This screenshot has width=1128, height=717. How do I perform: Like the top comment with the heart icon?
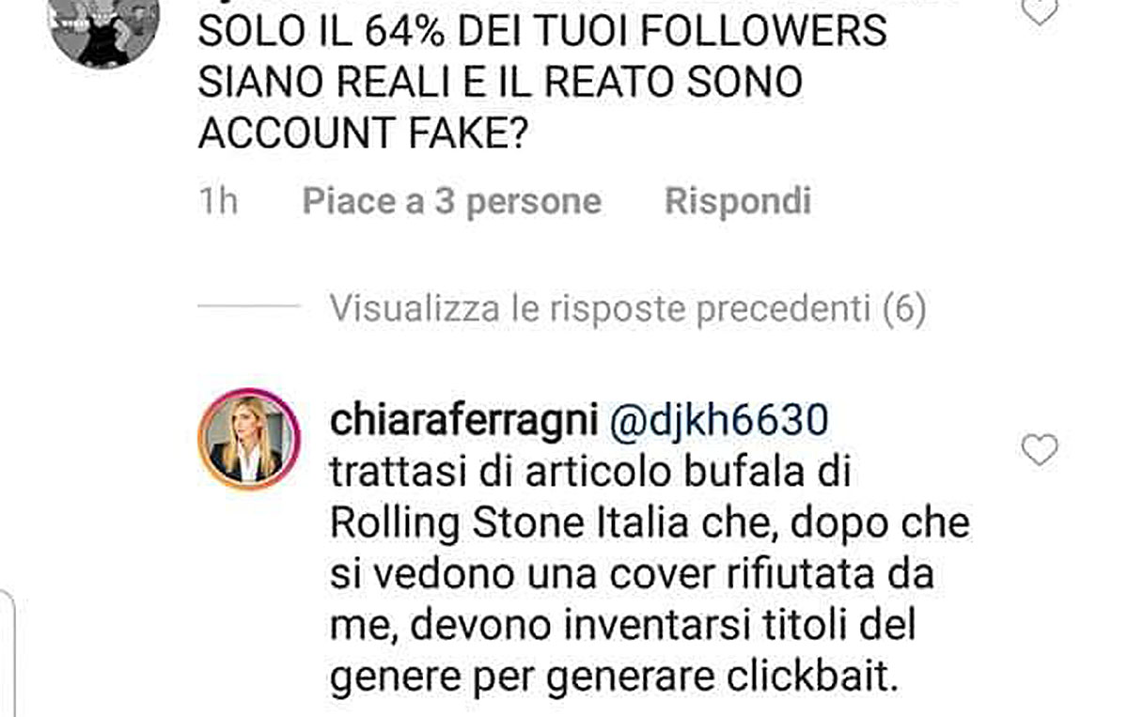click(x=1040, y=11)
